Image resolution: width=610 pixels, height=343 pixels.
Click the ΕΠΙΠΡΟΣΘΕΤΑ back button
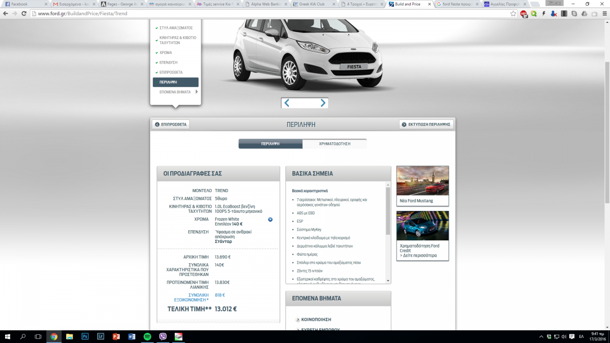coord(171,124)
